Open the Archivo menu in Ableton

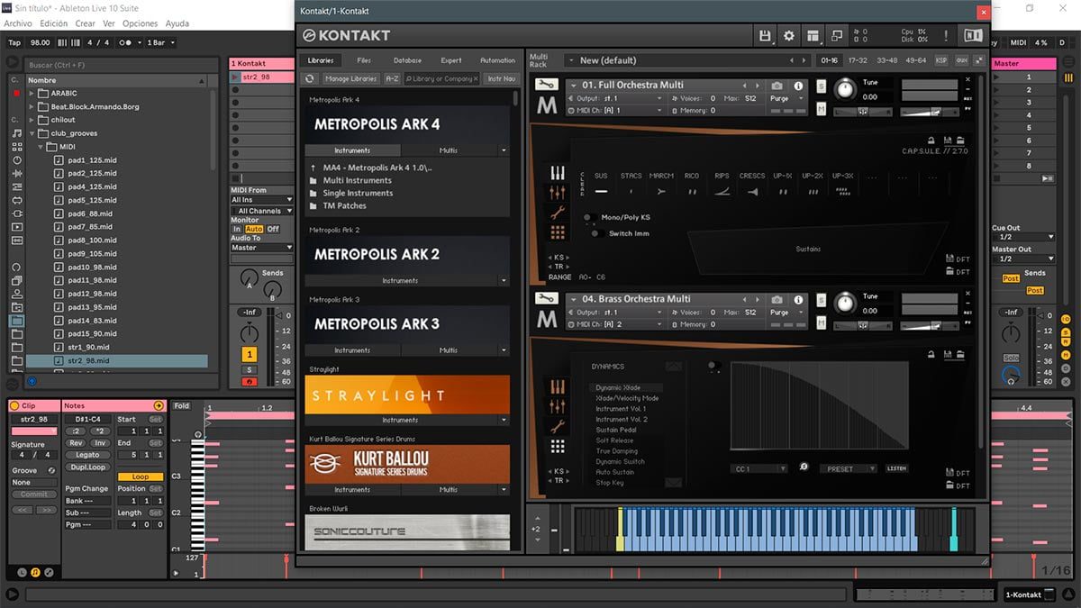coord(18,23)
